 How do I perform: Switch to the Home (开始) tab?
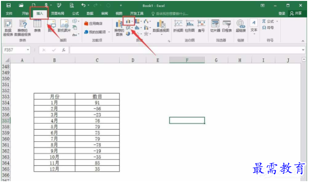[25, 13]
